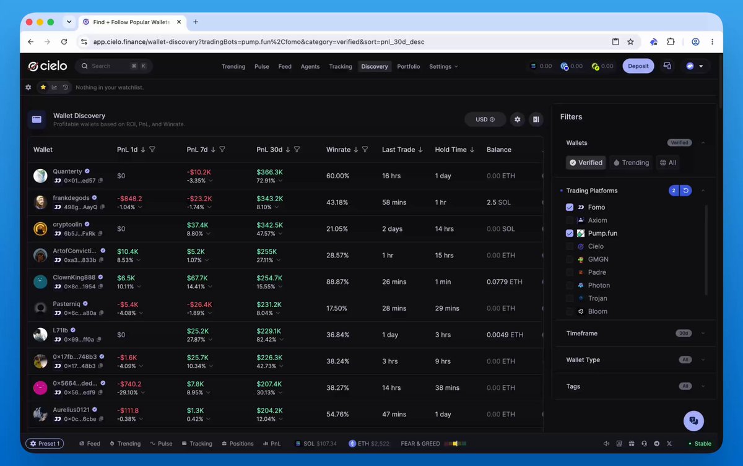Click the sound speaker icon in footer
Screen dimensions: 743x466
pyautogui.click(x=607, y=444)
